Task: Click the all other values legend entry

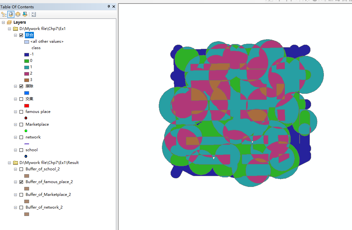Action: click(47, 41)
